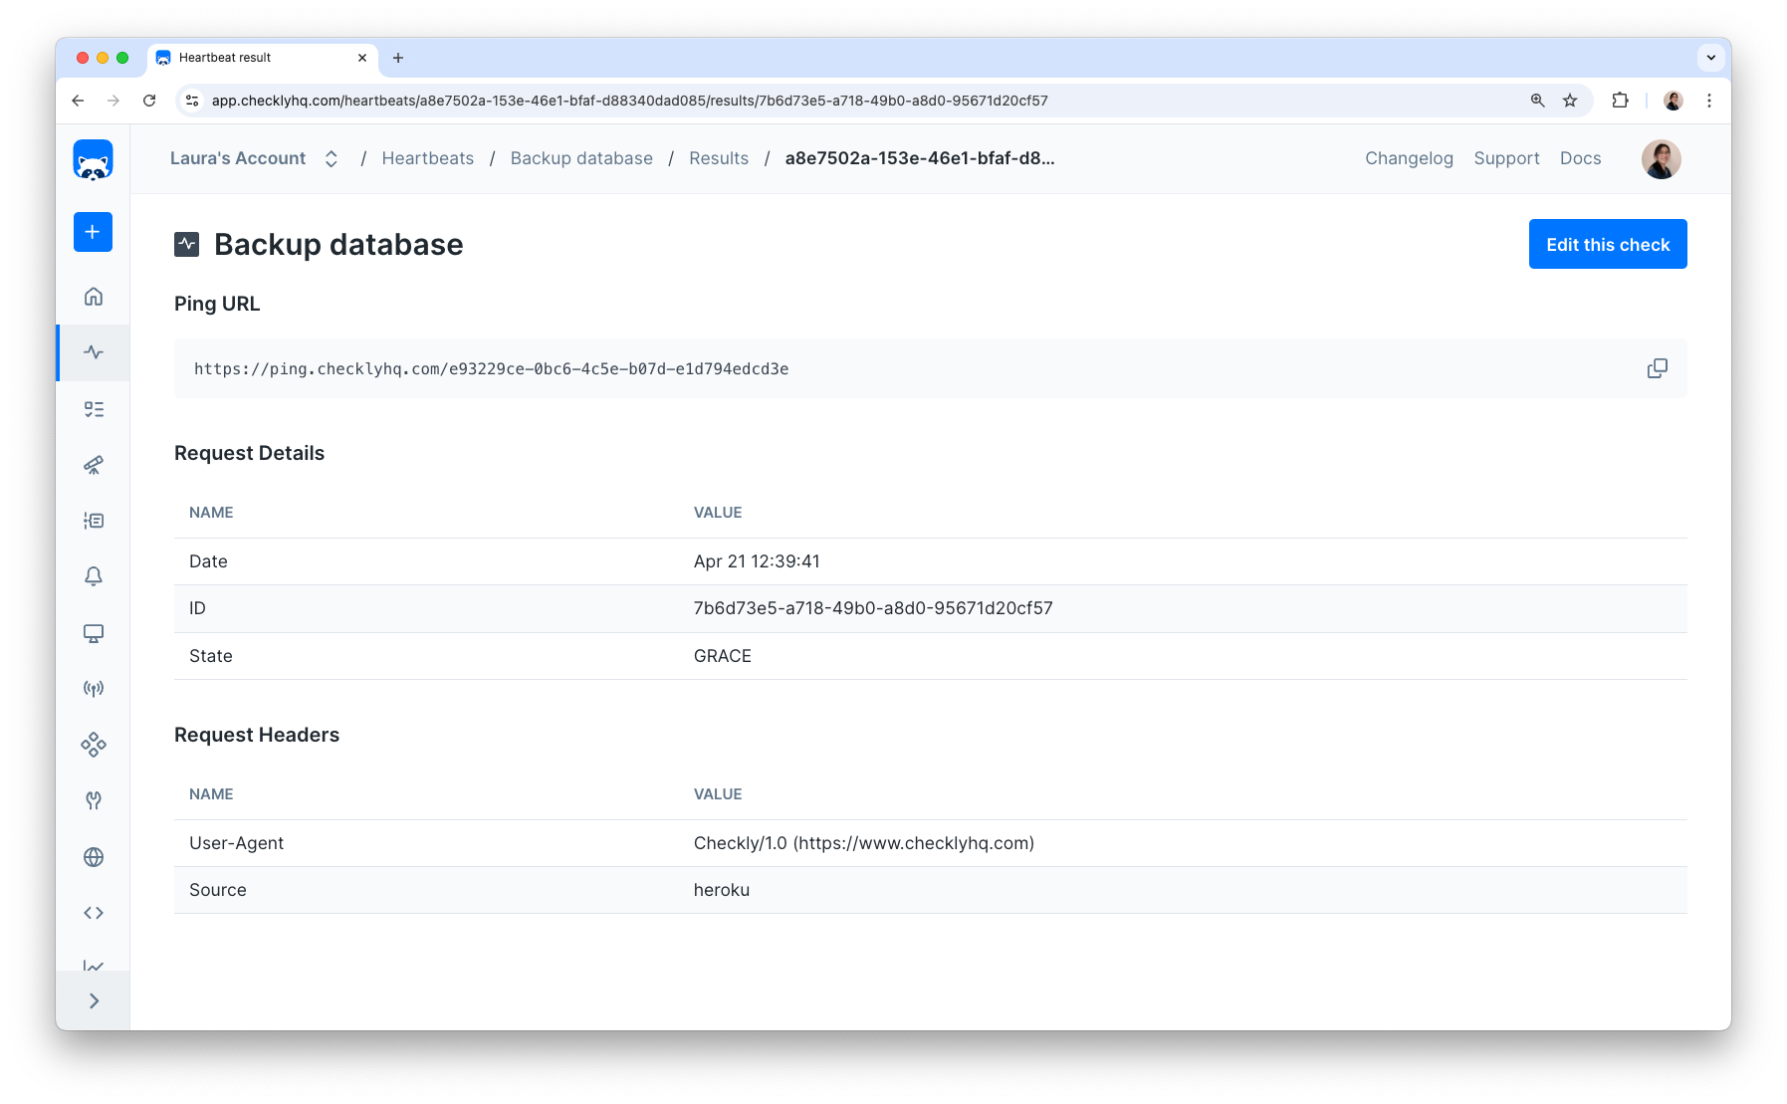This screenshot has height=1104, width=1787.
Task: Click the Edit this check button
Action: [x=1607, y=244]
